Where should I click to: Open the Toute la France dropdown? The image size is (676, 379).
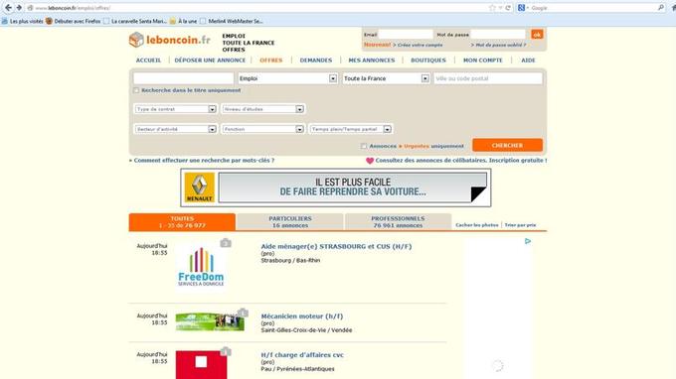pos(386,78)
